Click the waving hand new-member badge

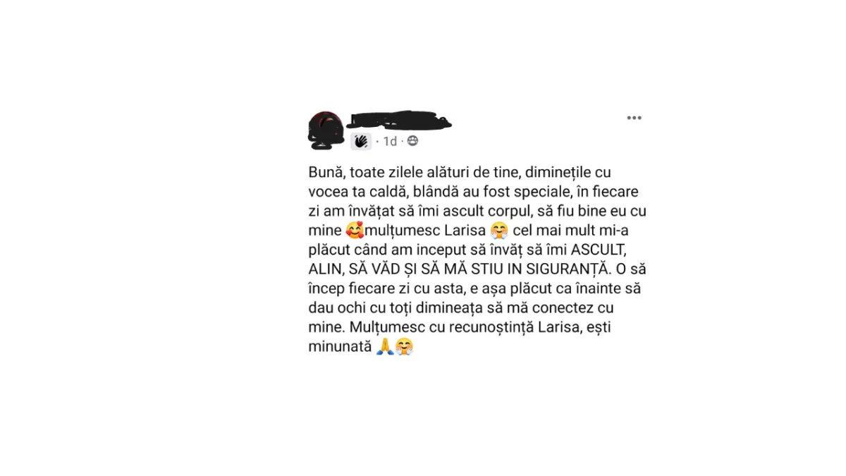point(361,141)
